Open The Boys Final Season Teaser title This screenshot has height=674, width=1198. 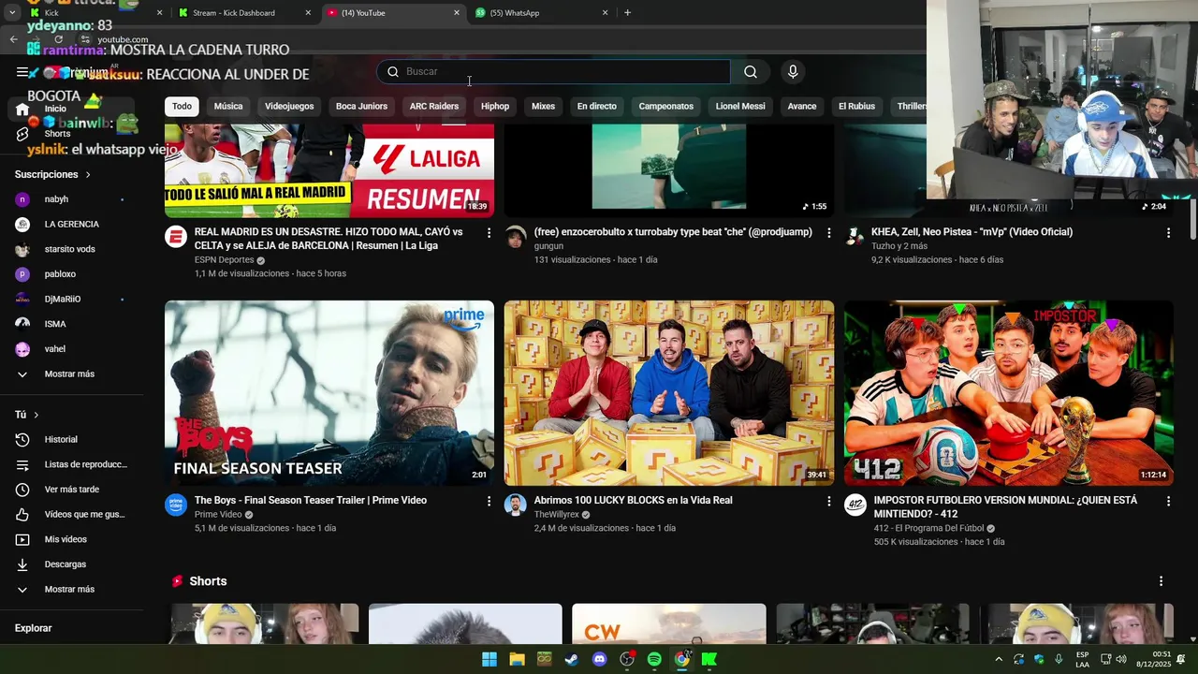(311, 501)
